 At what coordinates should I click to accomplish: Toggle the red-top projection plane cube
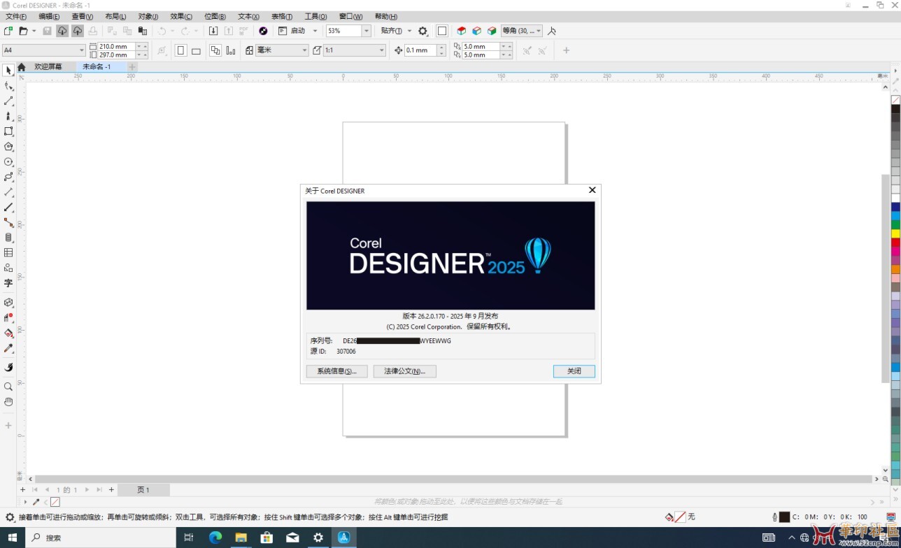pos(461,31)
